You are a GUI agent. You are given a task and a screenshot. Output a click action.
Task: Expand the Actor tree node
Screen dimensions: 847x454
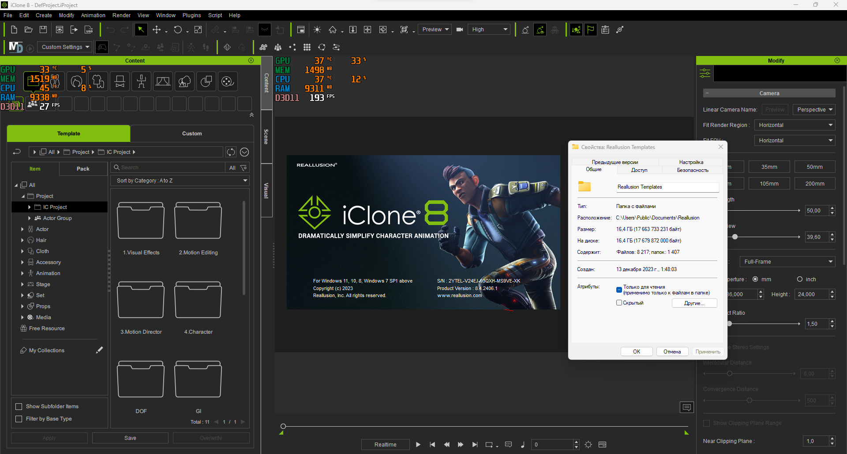pos(22,229)
